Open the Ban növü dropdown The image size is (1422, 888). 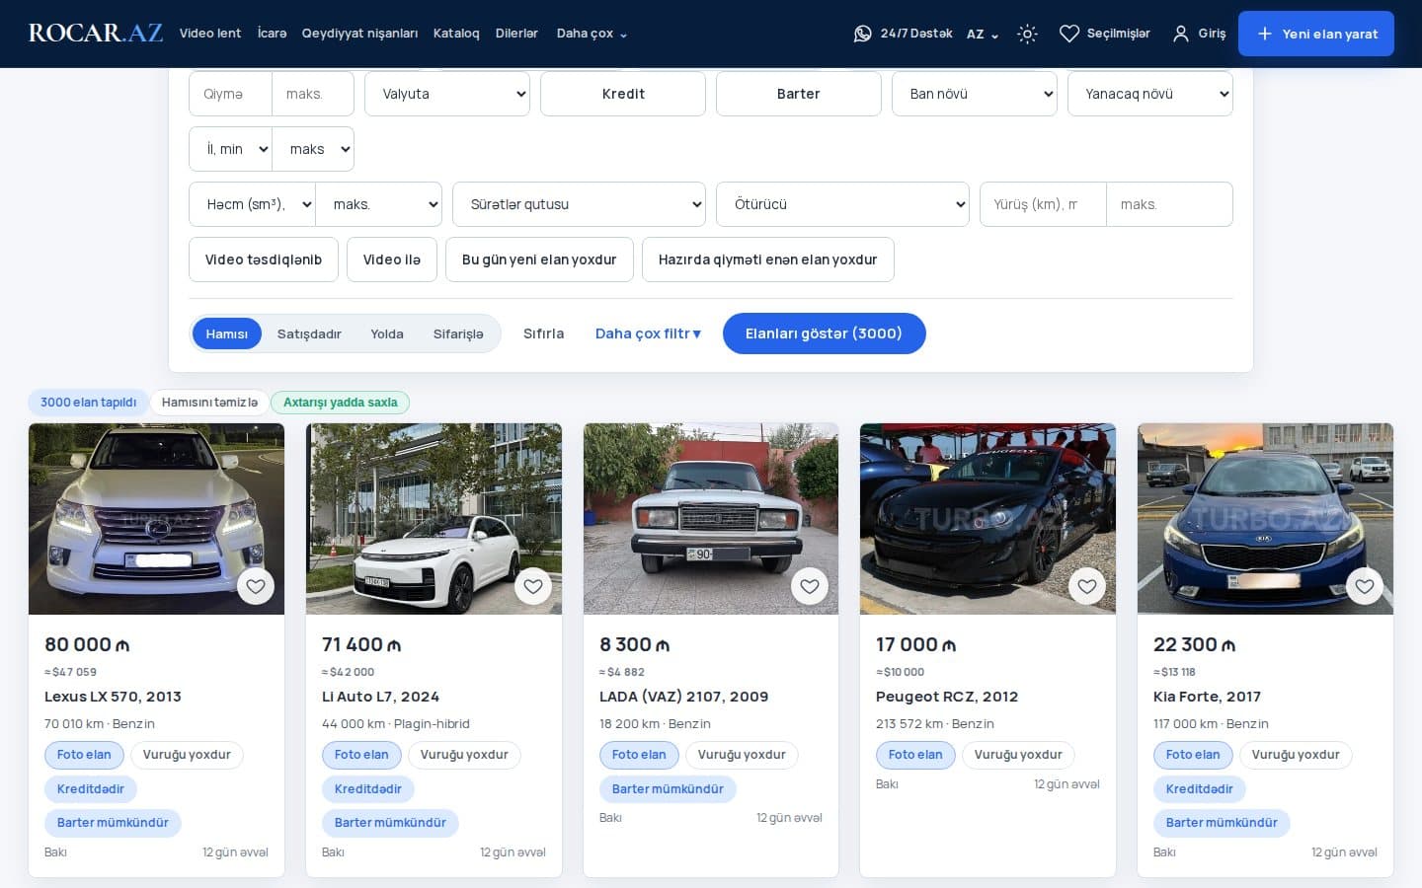[975, 94]
